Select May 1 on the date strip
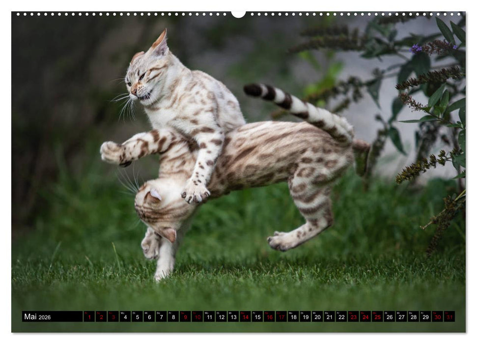 [89, 316]
